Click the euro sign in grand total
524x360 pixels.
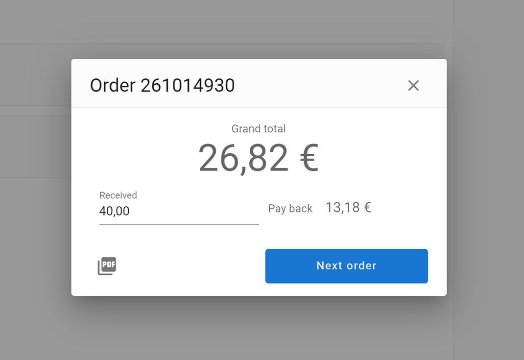310,159
